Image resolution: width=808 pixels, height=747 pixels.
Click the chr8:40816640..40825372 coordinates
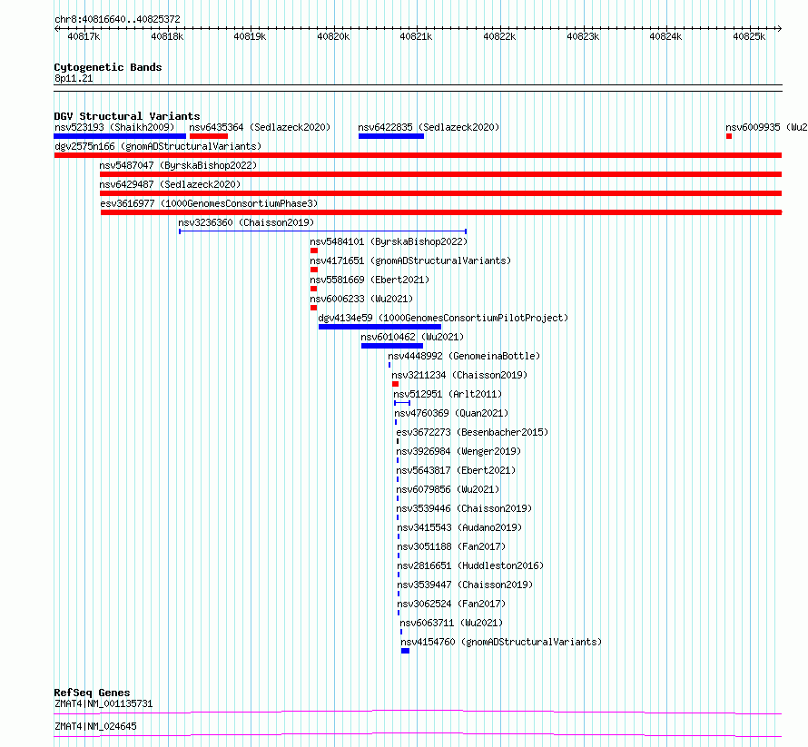pyautogui.click(x=117, y=19)
